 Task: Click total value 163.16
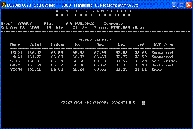34,69
